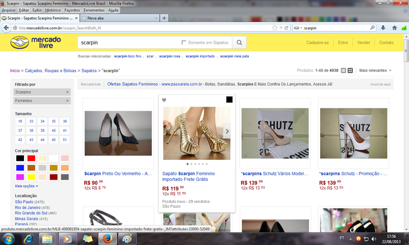Click the Firefox back arrow button
This screenshot has width=409, height=245.
[x=6, y=28]
